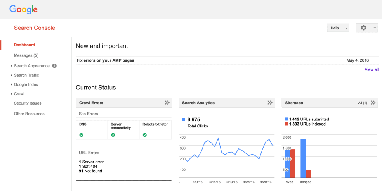
Task: Click the '1,412 URLs submitted' text
Action: [x=309, y=119]
